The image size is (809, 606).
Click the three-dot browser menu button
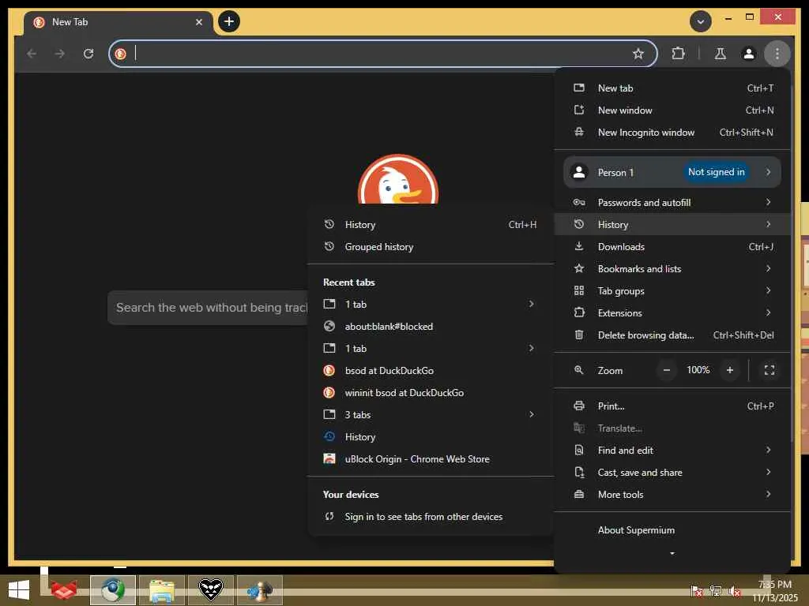click(x=777, y=54)
